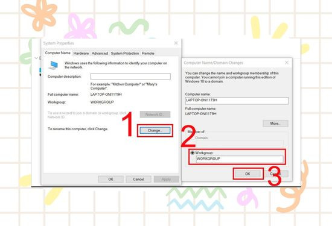Click the Apply button in System Properties
This screenshot has width=332, height=226.
(166, 179)
